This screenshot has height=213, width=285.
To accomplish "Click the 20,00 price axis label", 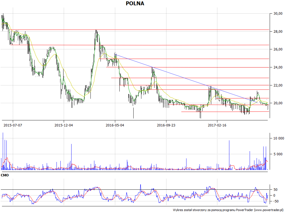I will coord(278,103).
